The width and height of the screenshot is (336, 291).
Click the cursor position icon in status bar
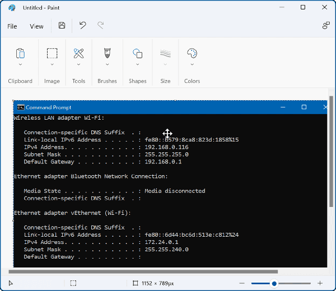coord(11,283)
